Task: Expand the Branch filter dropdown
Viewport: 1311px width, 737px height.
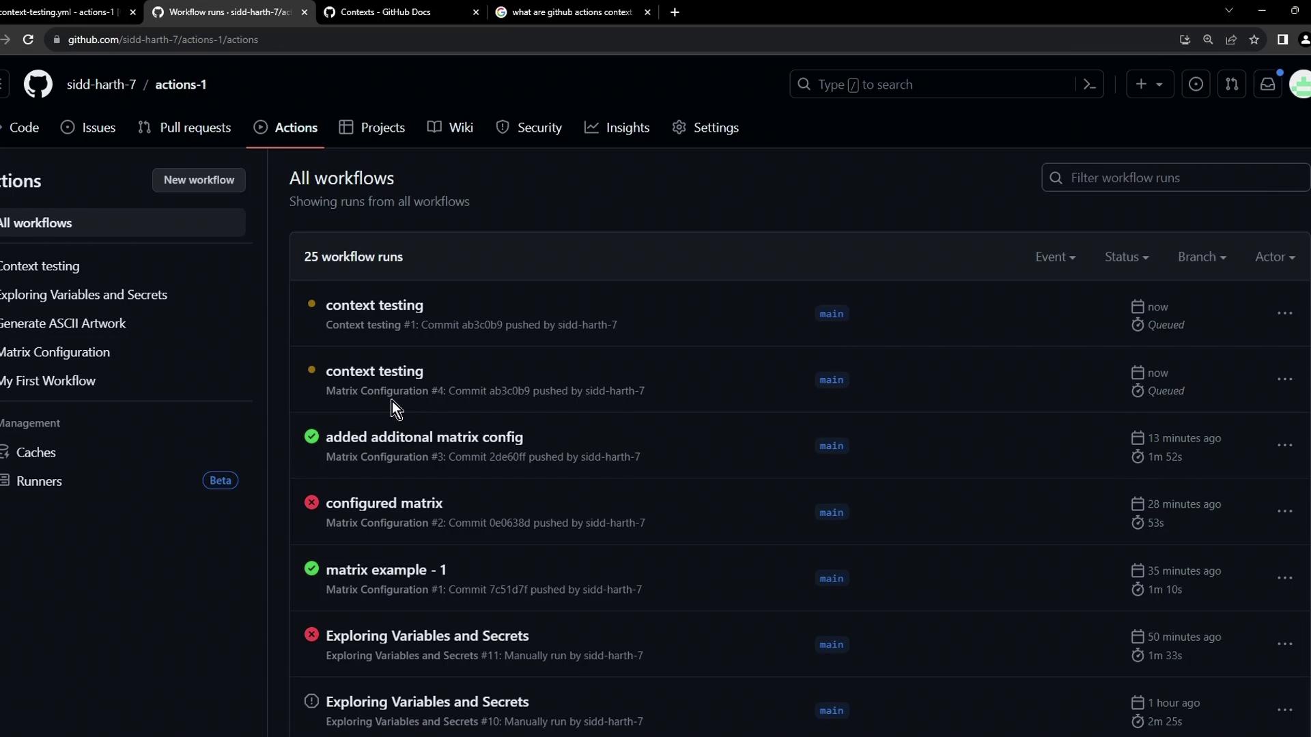Action: pos(1201,257)
